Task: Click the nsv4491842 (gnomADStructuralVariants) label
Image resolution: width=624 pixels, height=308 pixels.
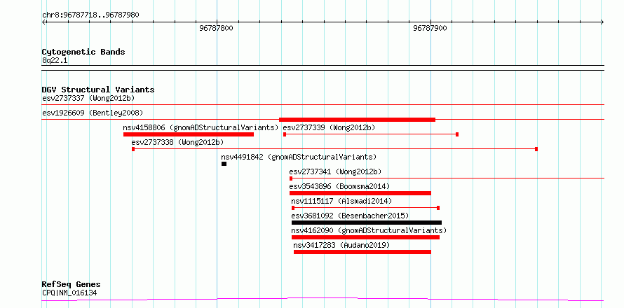Action: coord(299,157)
